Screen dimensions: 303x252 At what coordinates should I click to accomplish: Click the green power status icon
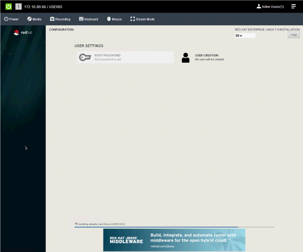[x=9, y=7]
